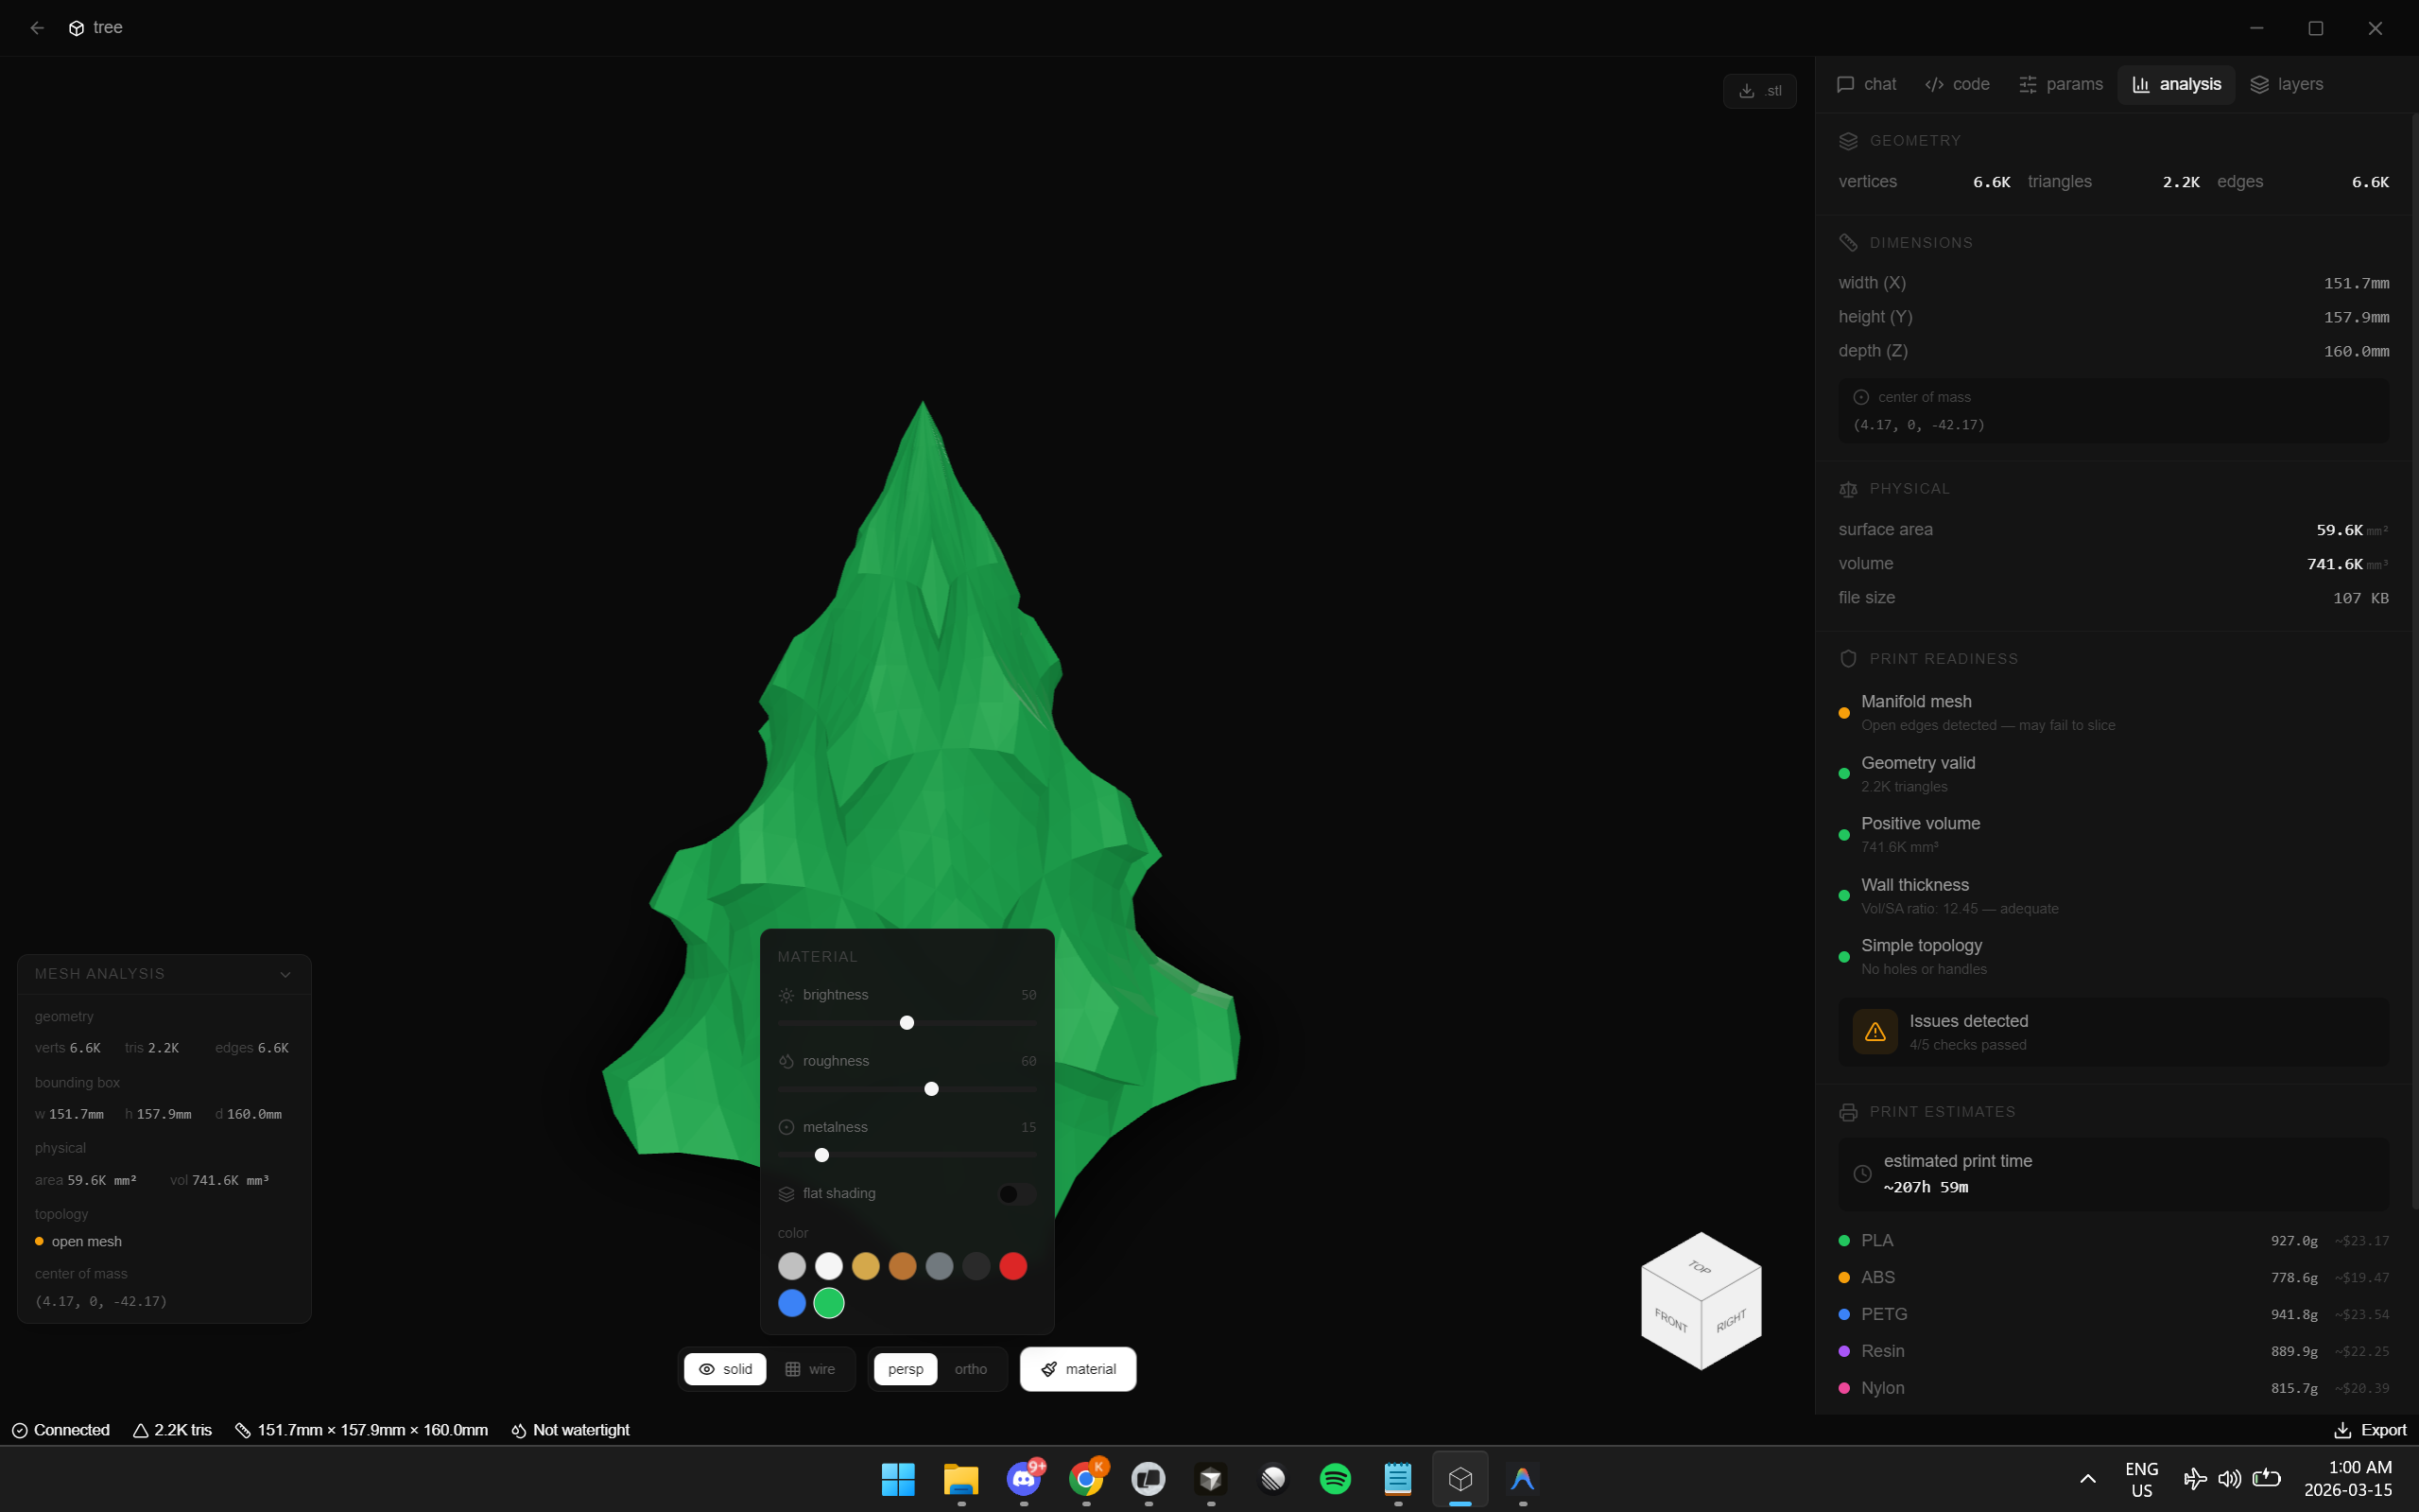Viewport: 2419px width, 1512px height.
Task: Open the chat tab
Action: [1866, 84]
